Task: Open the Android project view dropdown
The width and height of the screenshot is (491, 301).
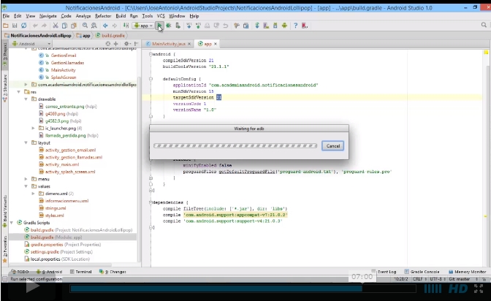Action: click(31, 44)
